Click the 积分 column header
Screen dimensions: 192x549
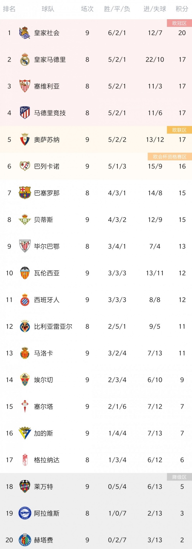click(182, 9)
